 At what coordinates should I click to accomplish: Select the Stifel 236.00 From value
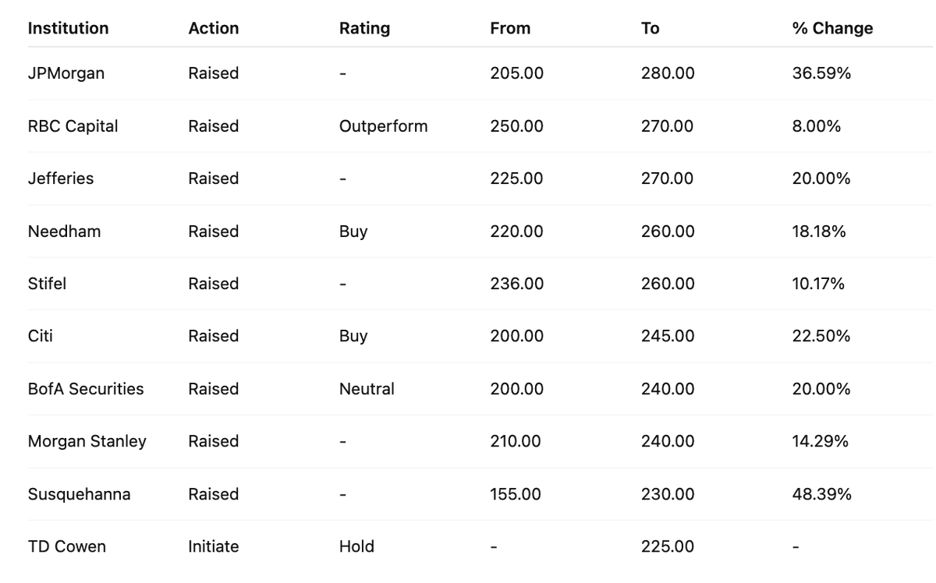click(516, 284)
